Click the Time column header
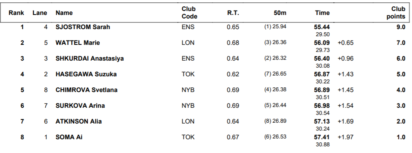 tap(323, 13)
